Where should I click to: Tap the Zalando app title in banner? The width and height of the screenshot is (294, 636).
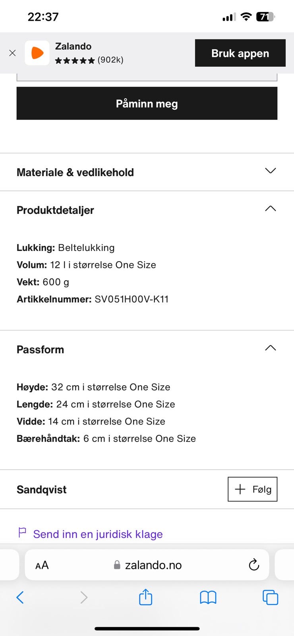coord(73,46)
